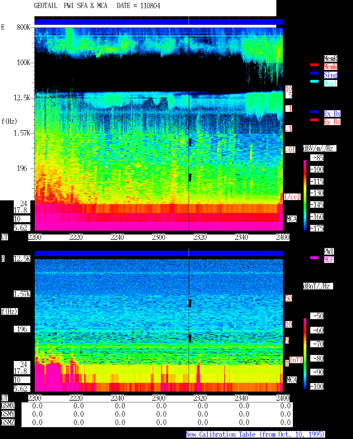Click the magenta MGF legend swatch
Viewport: 353px width, 439px height.
click(314, 258)
